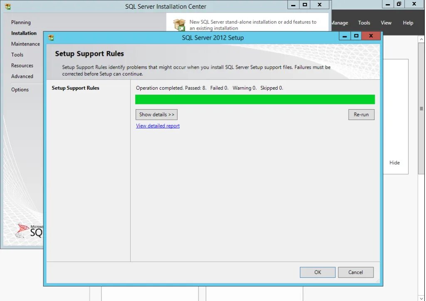This screenshot has height=301, width=426.
Task: Open Tools menu in Server Manager
Action: pos(364,23)
